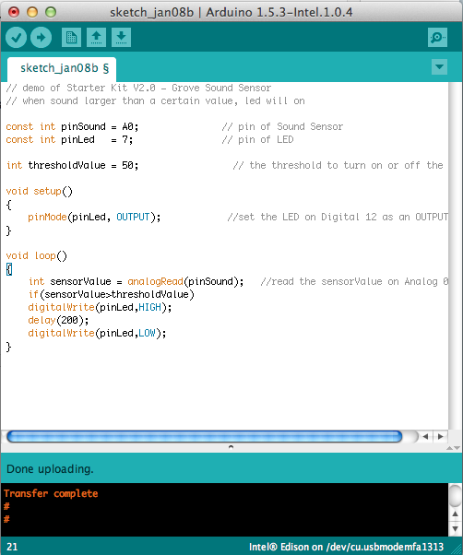Click 'digitalWrite(pinLed,LOW);' line
Image resolution: width=463 pixels, height=555 pixels.
point(97,333)
